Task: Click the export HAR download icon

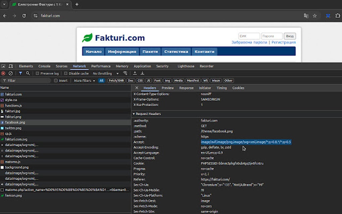Action: [142, 73]
